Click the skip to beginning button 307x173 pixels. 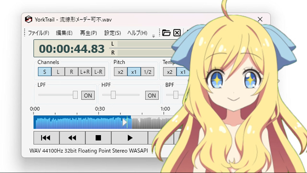[46, 138]
